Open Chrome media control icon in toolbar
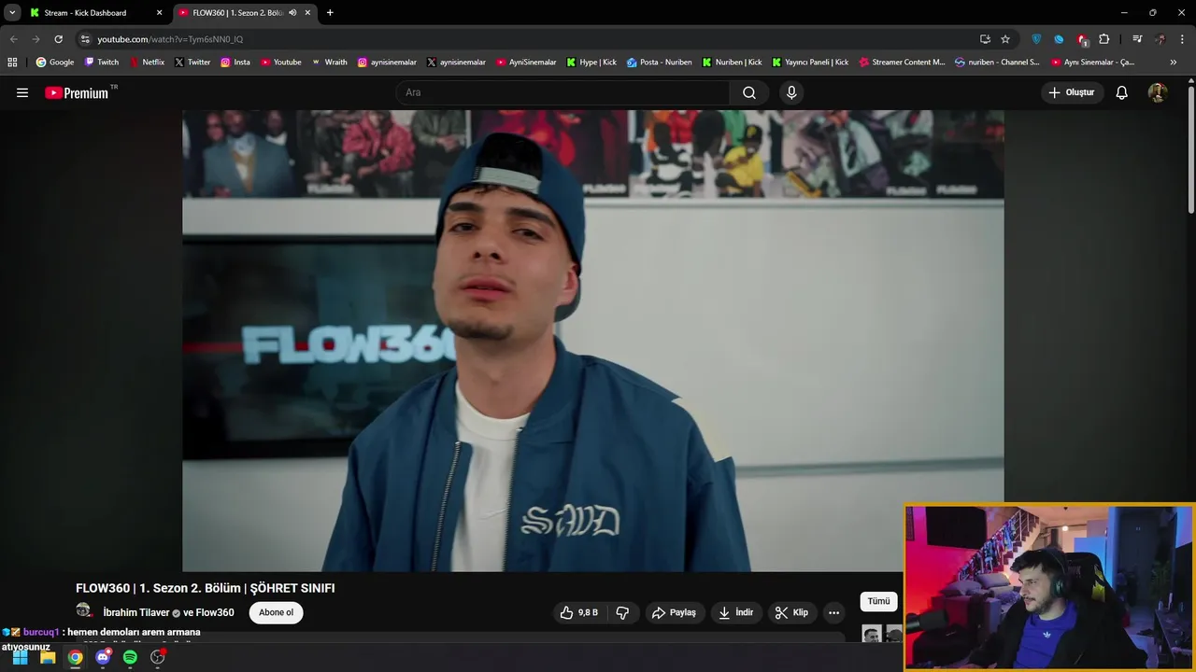 tap(1137, 39)
